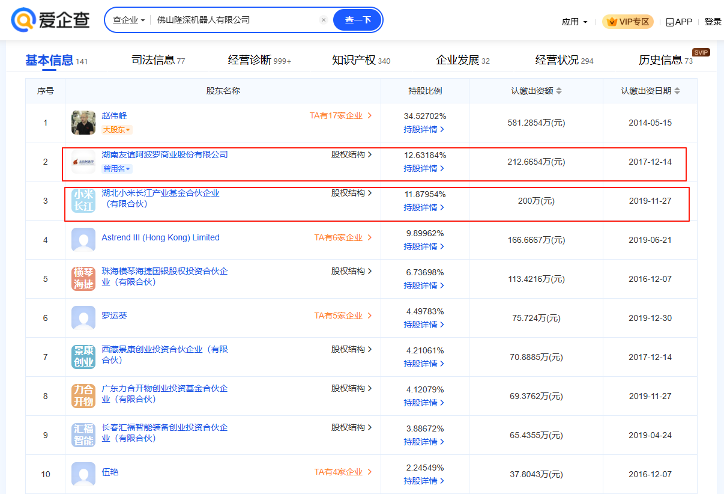724x494 pixels.
Task: View TA有17家企业 for 赵伟峰
Action: [x=341, y=115]
